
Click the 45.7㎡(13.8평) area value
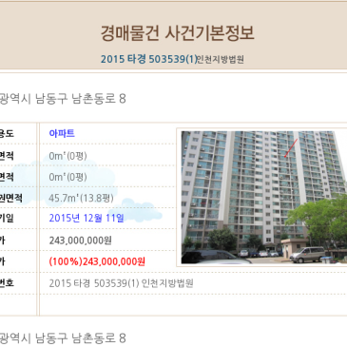coord(81,199)
